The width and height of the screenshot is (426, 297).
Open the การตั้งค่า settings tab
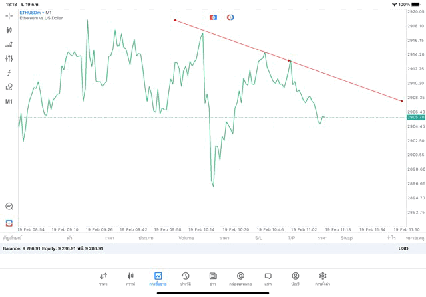(323, 278)
